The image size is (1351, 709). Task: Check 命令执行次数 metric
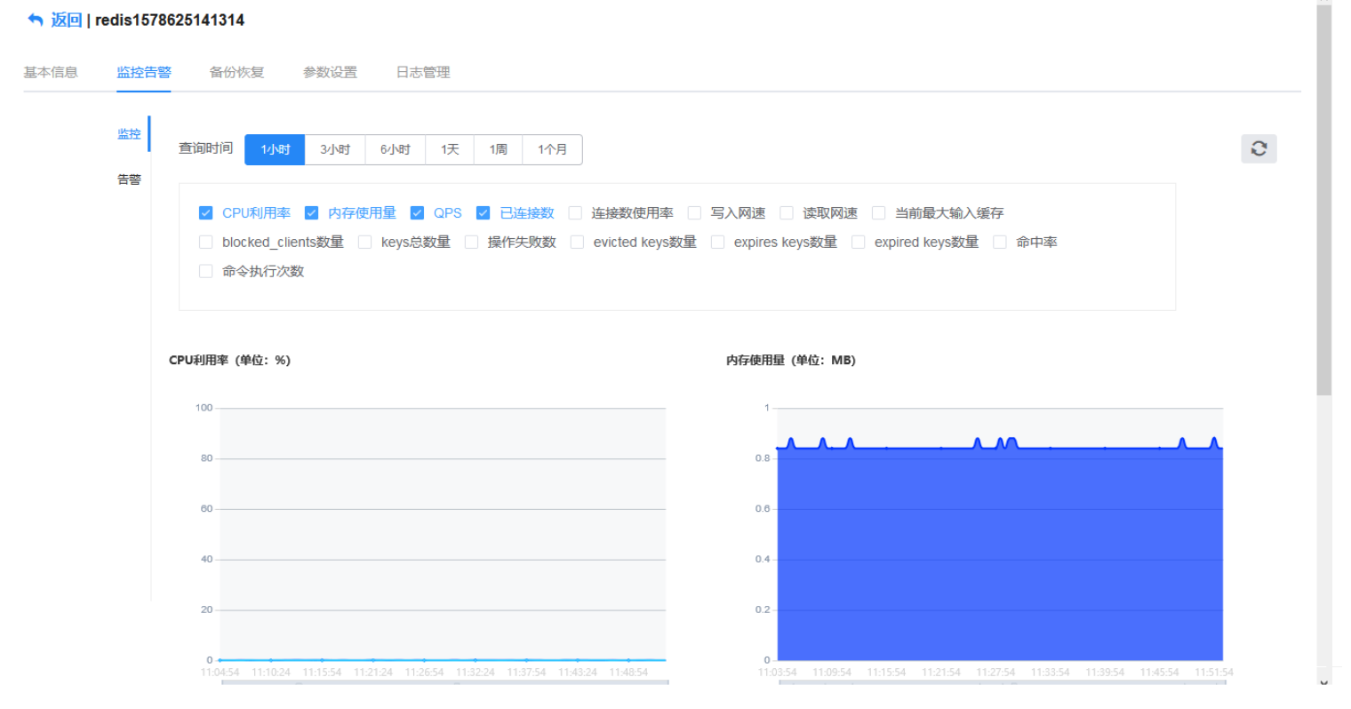206,271
